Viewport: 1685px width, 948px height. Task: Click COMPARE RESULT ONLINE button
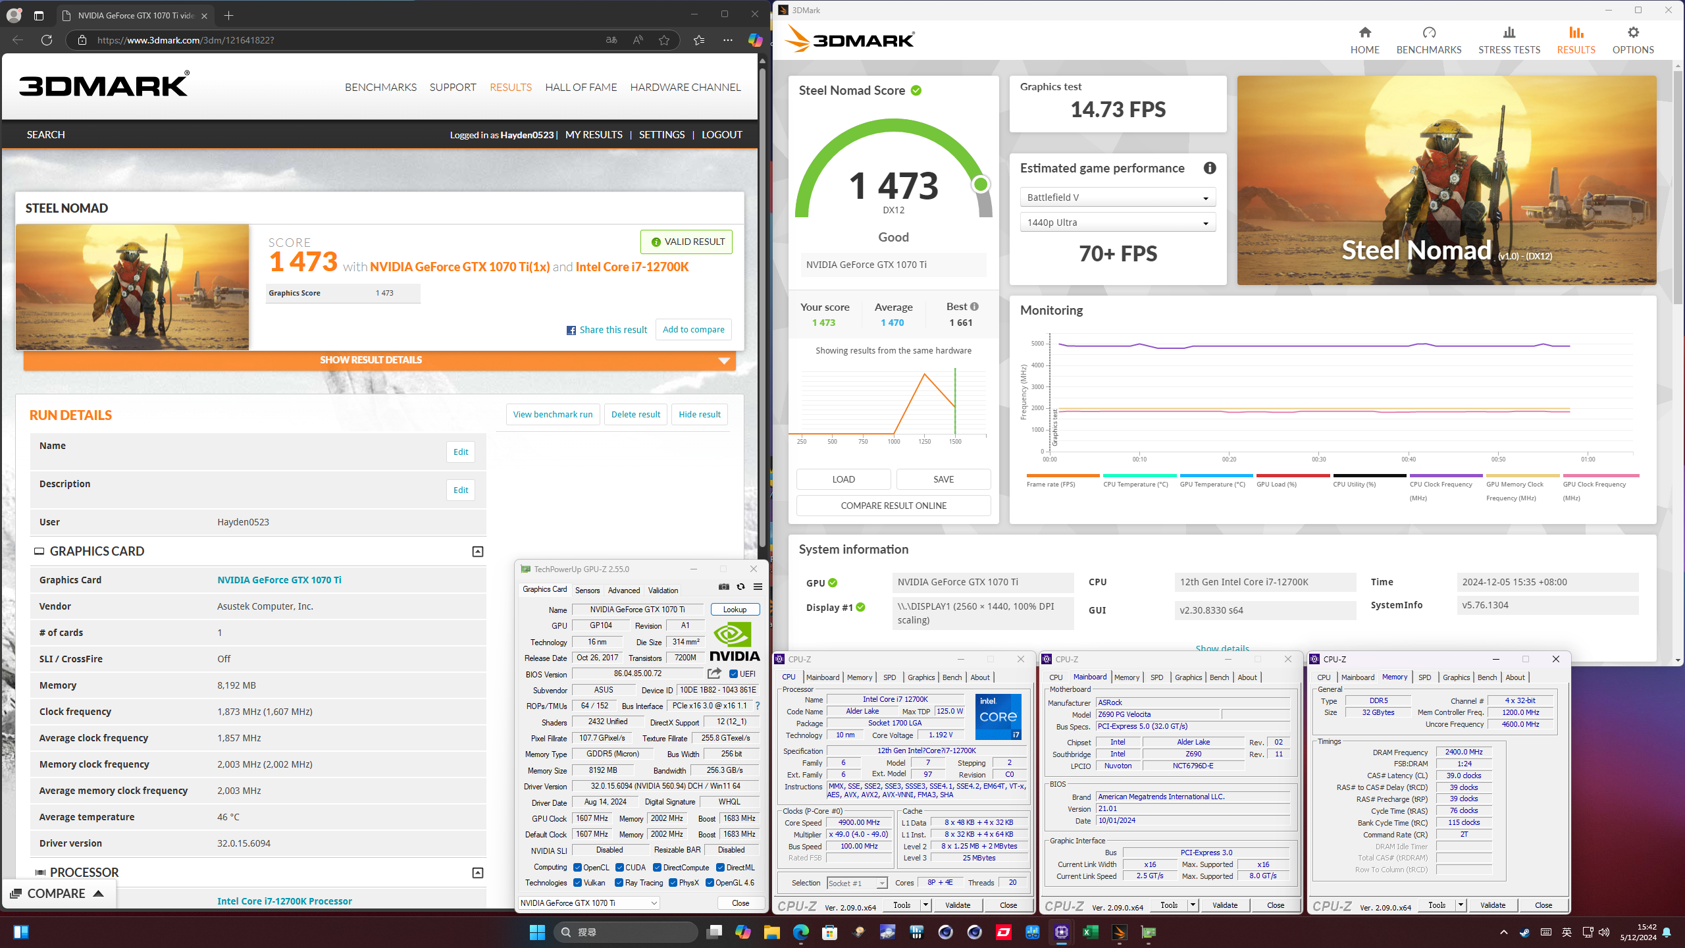point(893,506)
